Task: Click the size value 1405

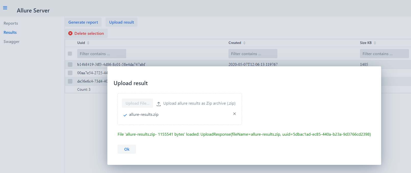Action: [364, 65]
